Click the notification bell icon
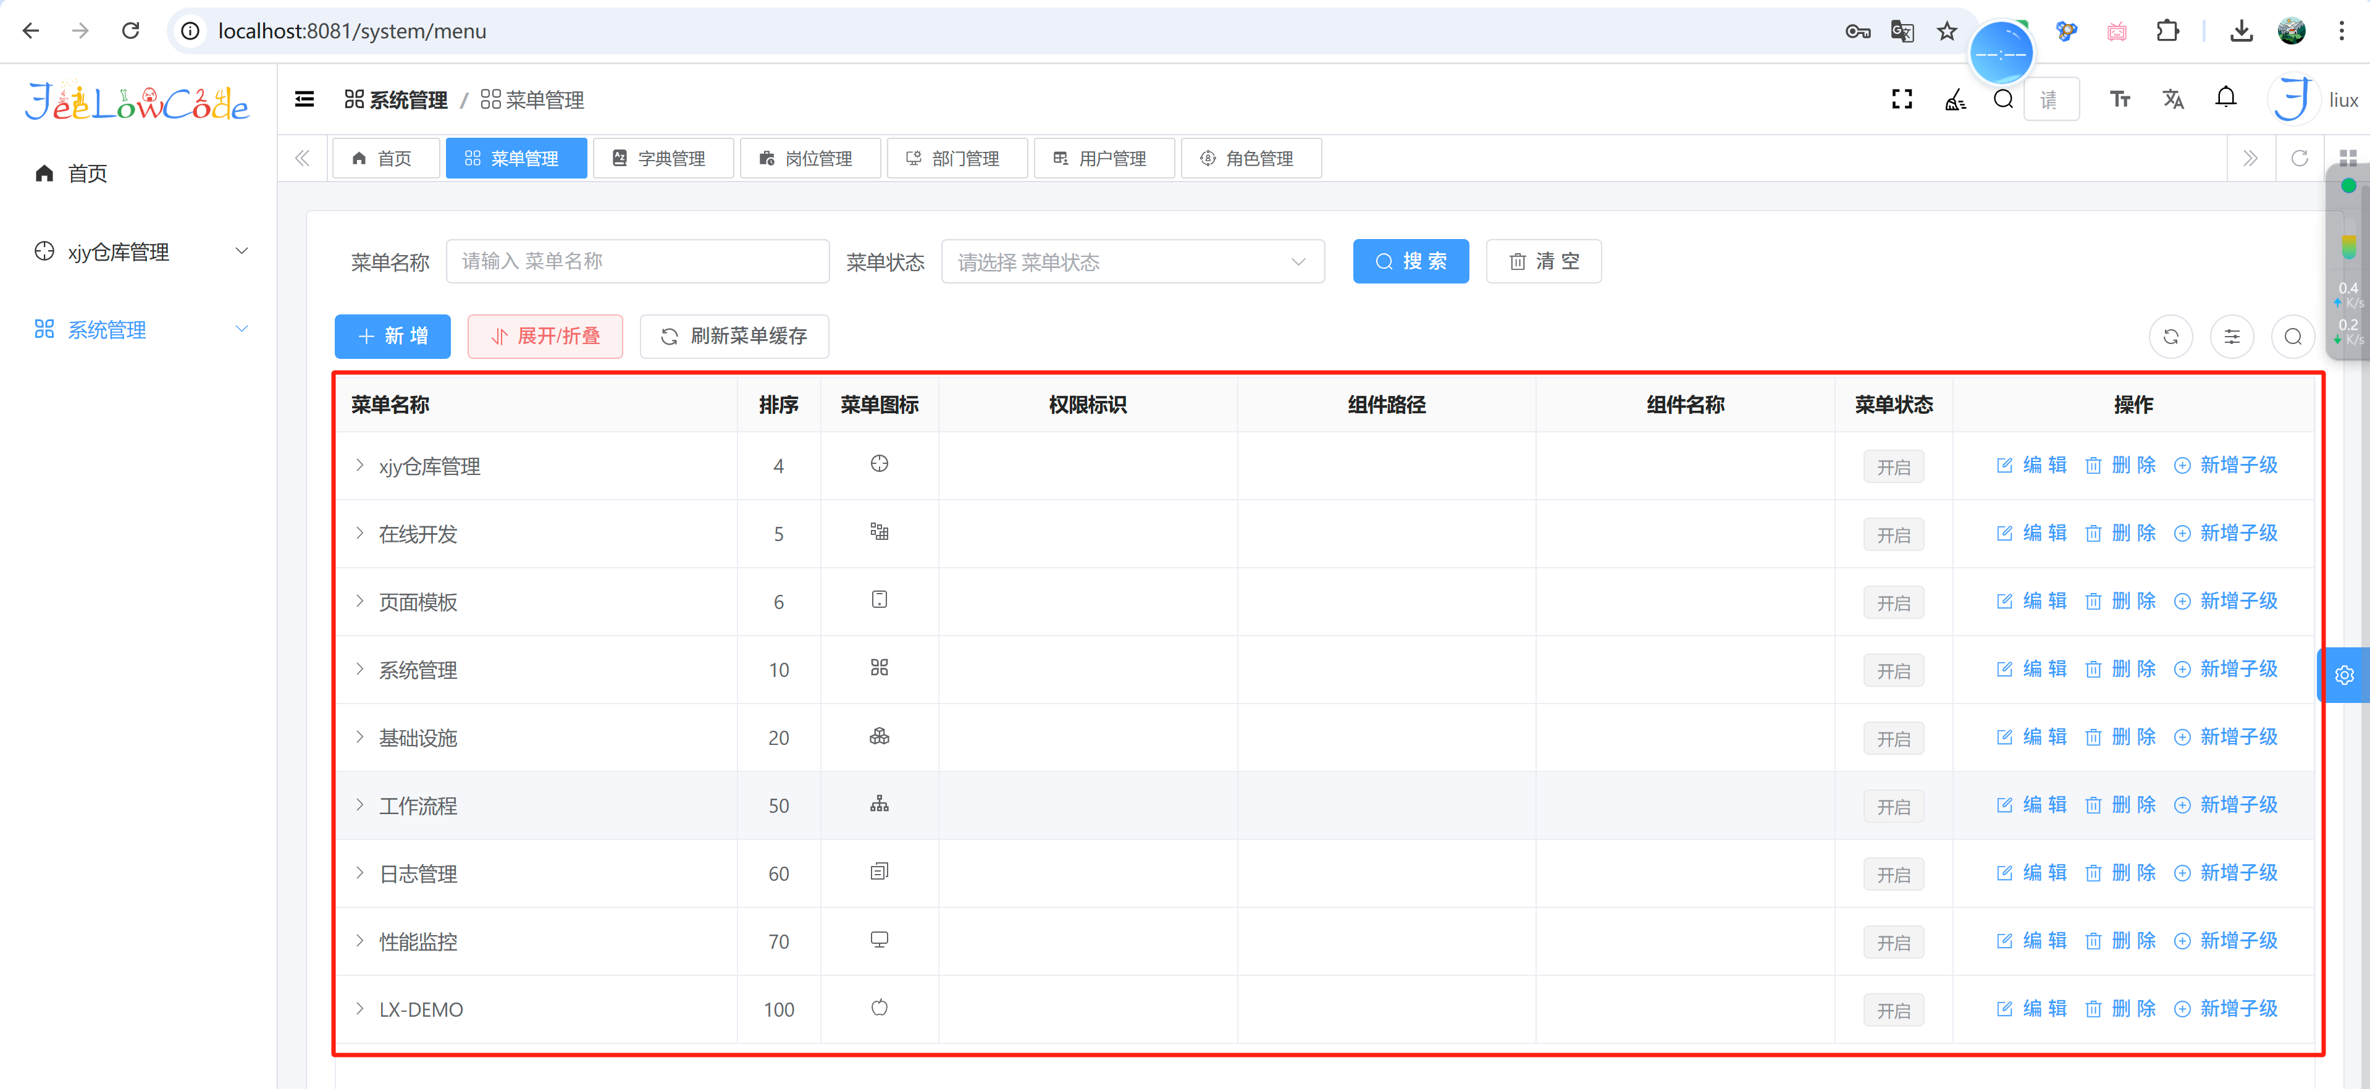Viewport: 2370px width, 1089px height. pos(2225,98)
